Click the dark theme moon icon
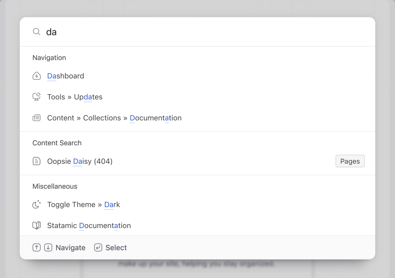 (x=37, y=204)
